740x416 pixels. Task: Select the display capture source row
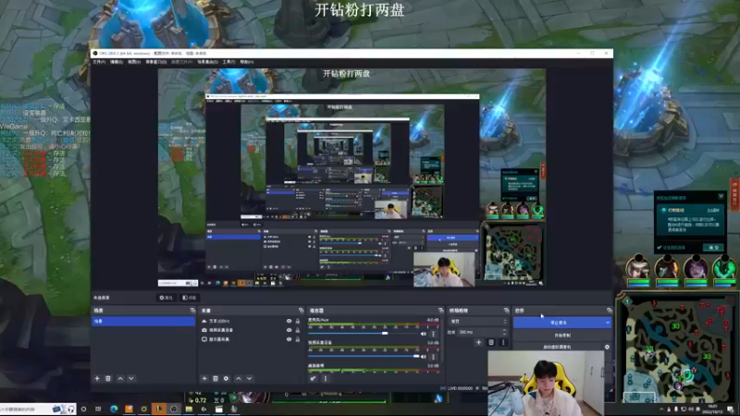(250, 339)
